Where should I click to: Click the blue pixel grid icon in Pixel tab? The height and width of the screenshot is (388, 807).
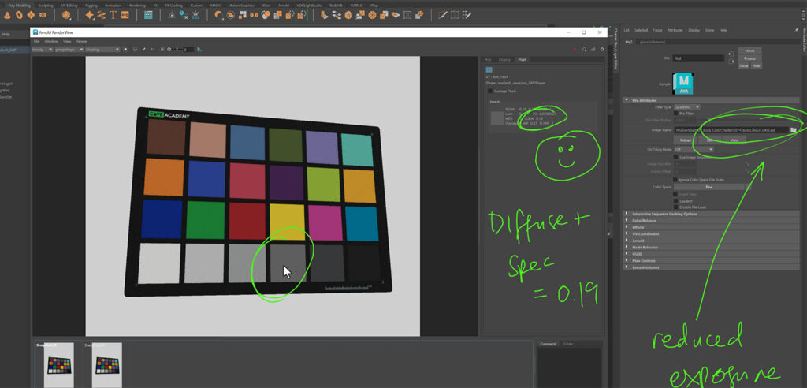tap(489, 69)
